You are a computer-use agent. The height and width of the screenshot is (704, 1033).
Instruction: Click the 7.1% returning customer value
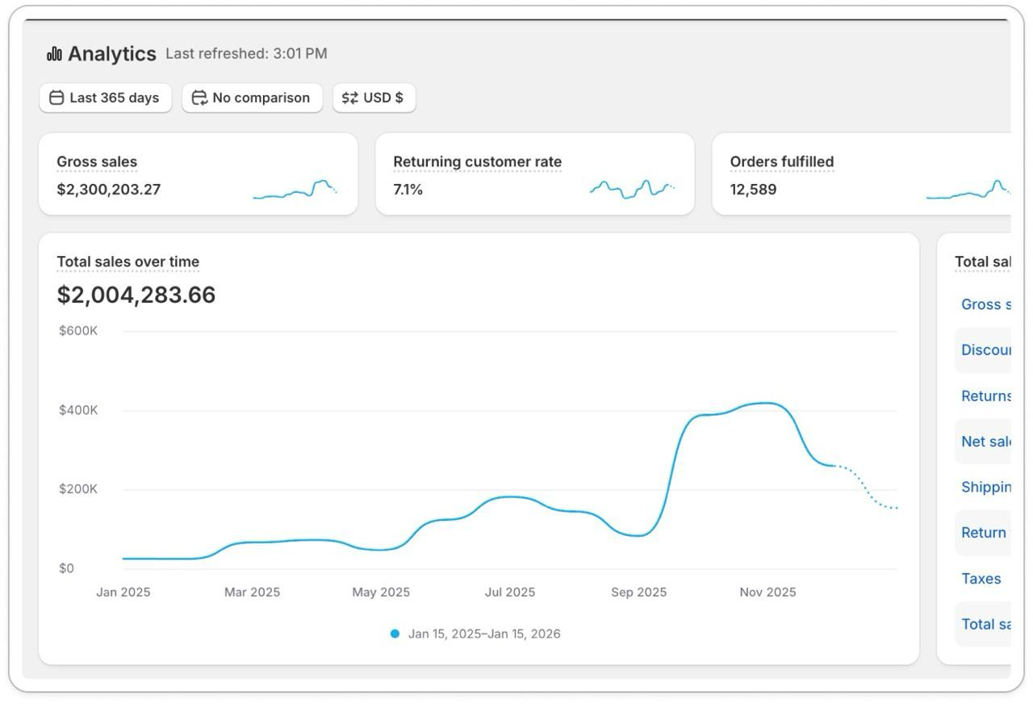point(408,190)
